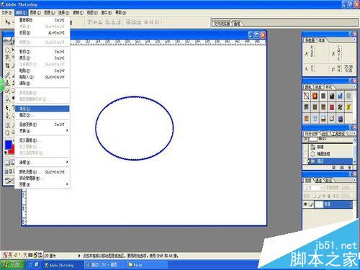This screenshot has width=360, height=270.
Task: Switch to the 色板 (Swatches) tab
Action: pos(319,86)
